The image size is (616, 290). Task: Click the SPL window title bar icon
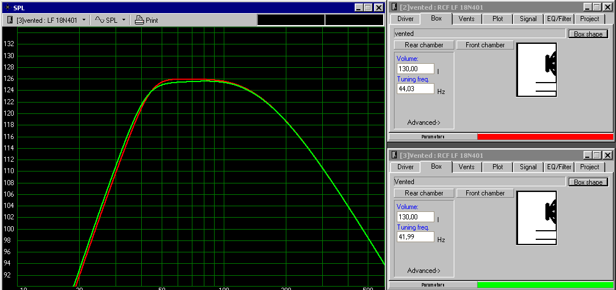[6, 7]
